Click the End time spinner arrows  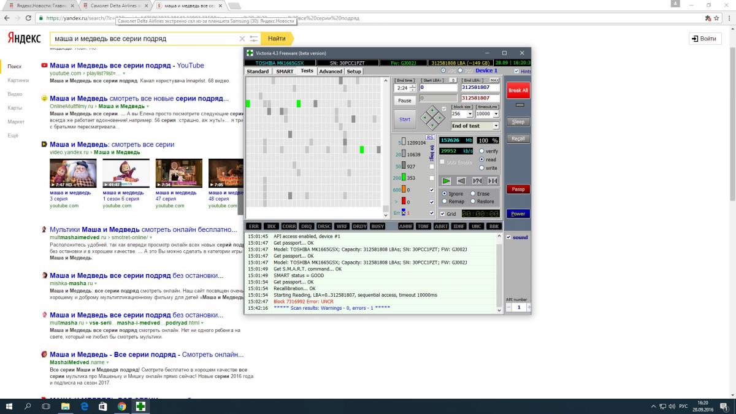click(x=412, y=88)
